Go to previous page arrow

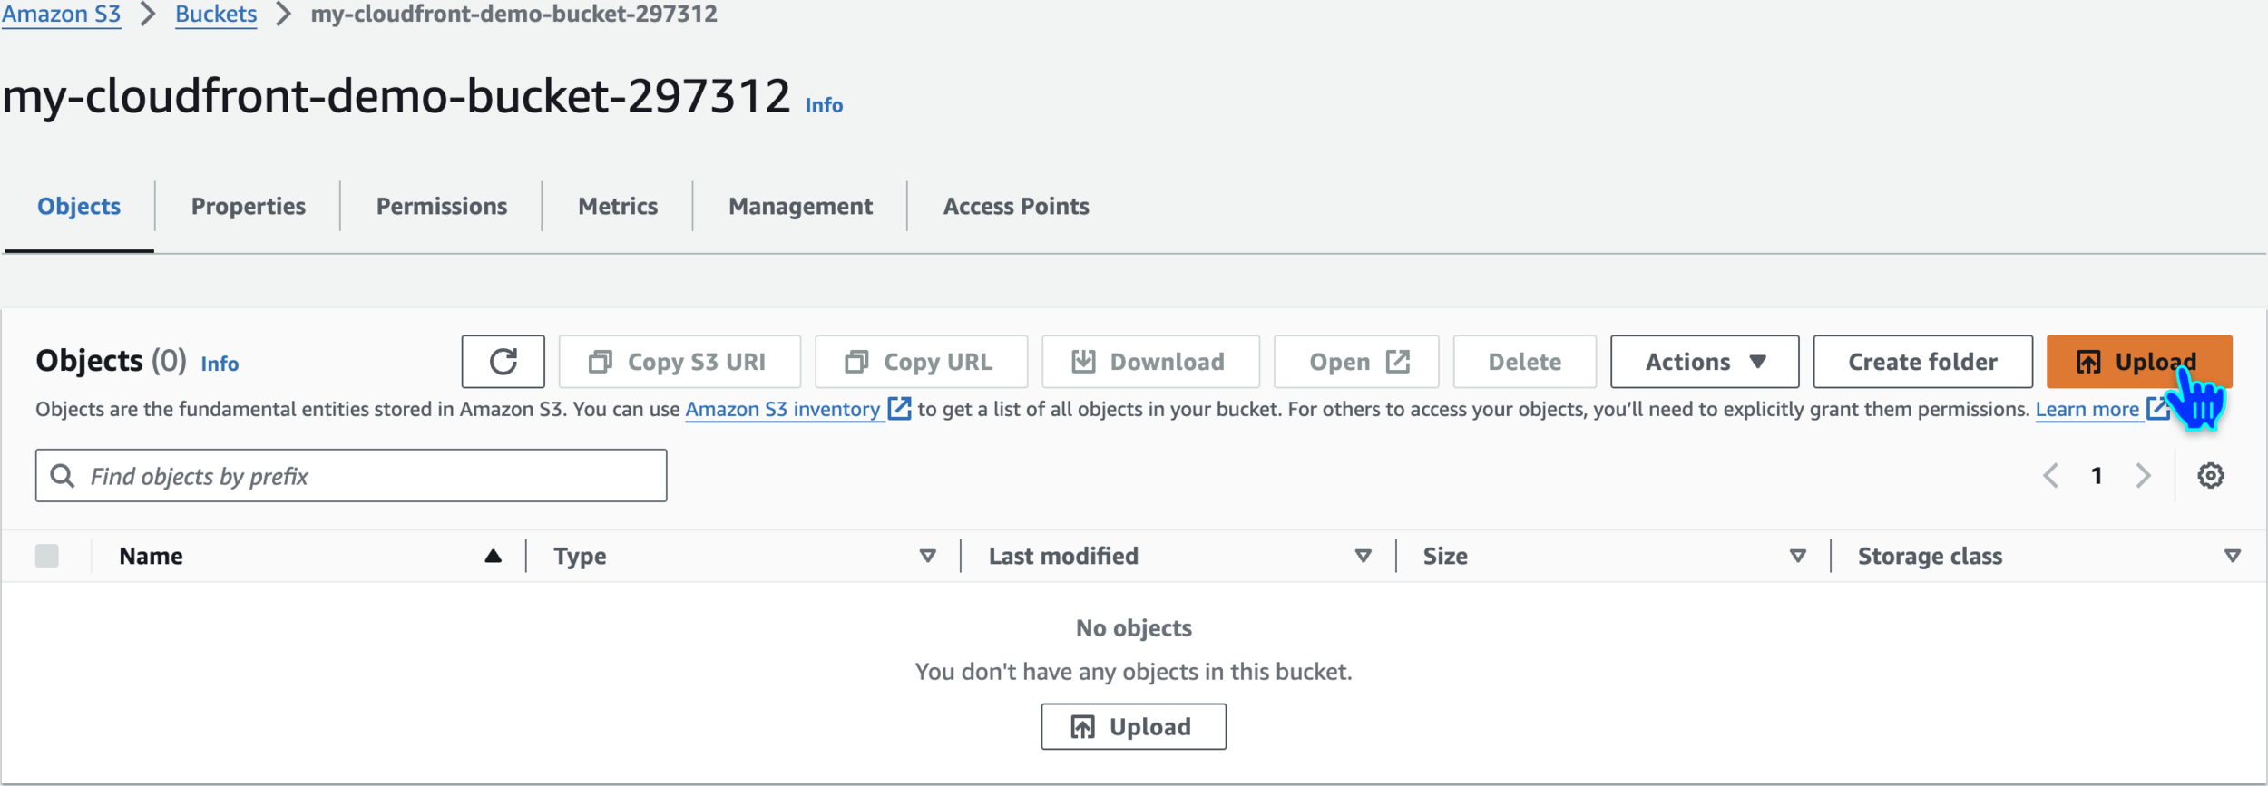(x=2050, y=476)
